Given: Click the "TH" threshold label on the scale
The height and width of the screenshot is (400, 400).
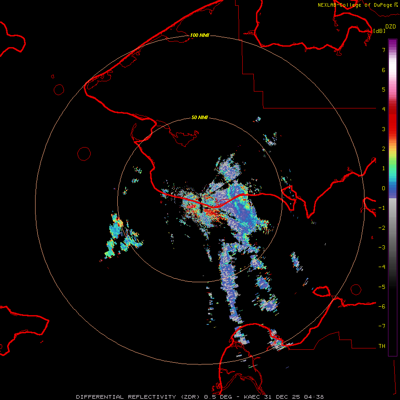Looking at the screenshot, I should (382, 346).
